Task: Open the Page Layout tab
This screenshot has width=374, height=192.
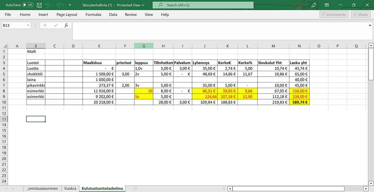Action: tap(67, 15)
